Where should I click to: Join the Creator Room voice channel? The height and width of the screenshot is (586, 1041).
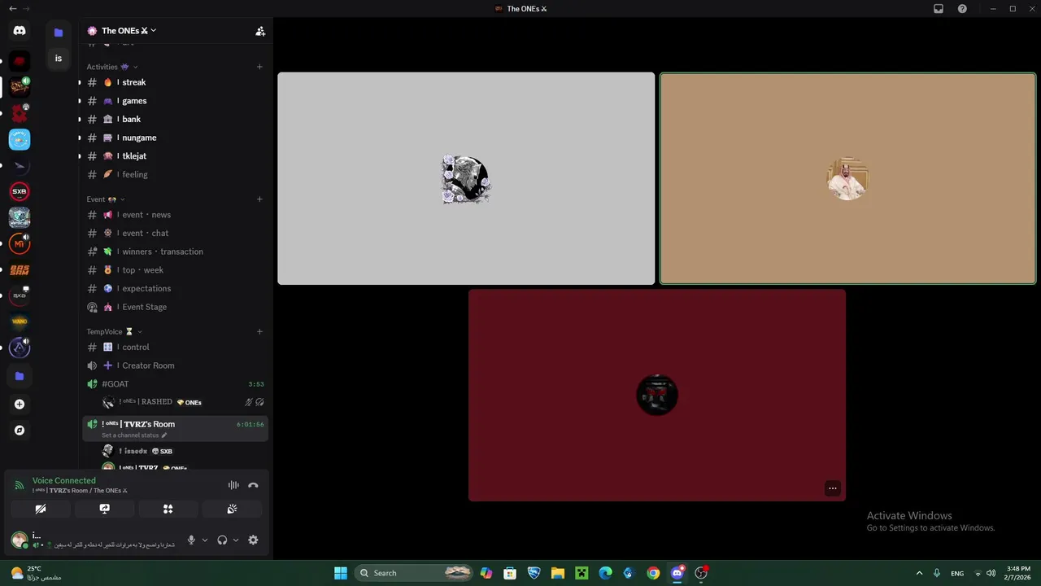pyautogui.click(x=175, y=365)
